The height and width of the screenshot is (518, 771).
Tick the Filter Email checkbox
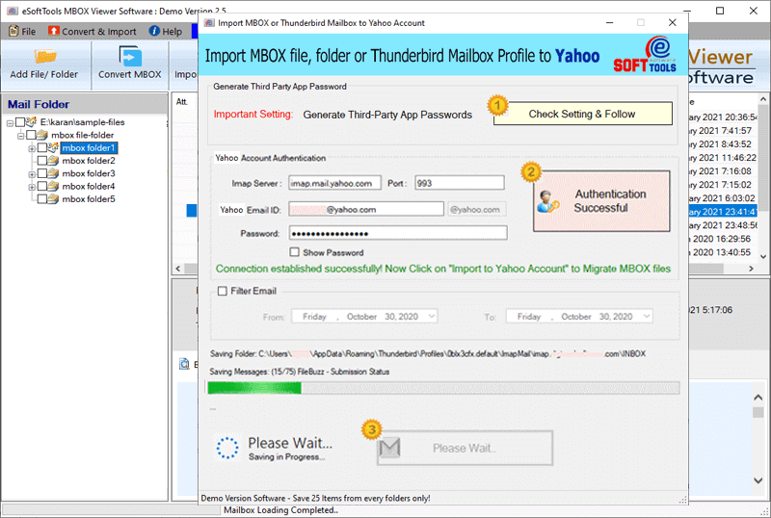223,291
